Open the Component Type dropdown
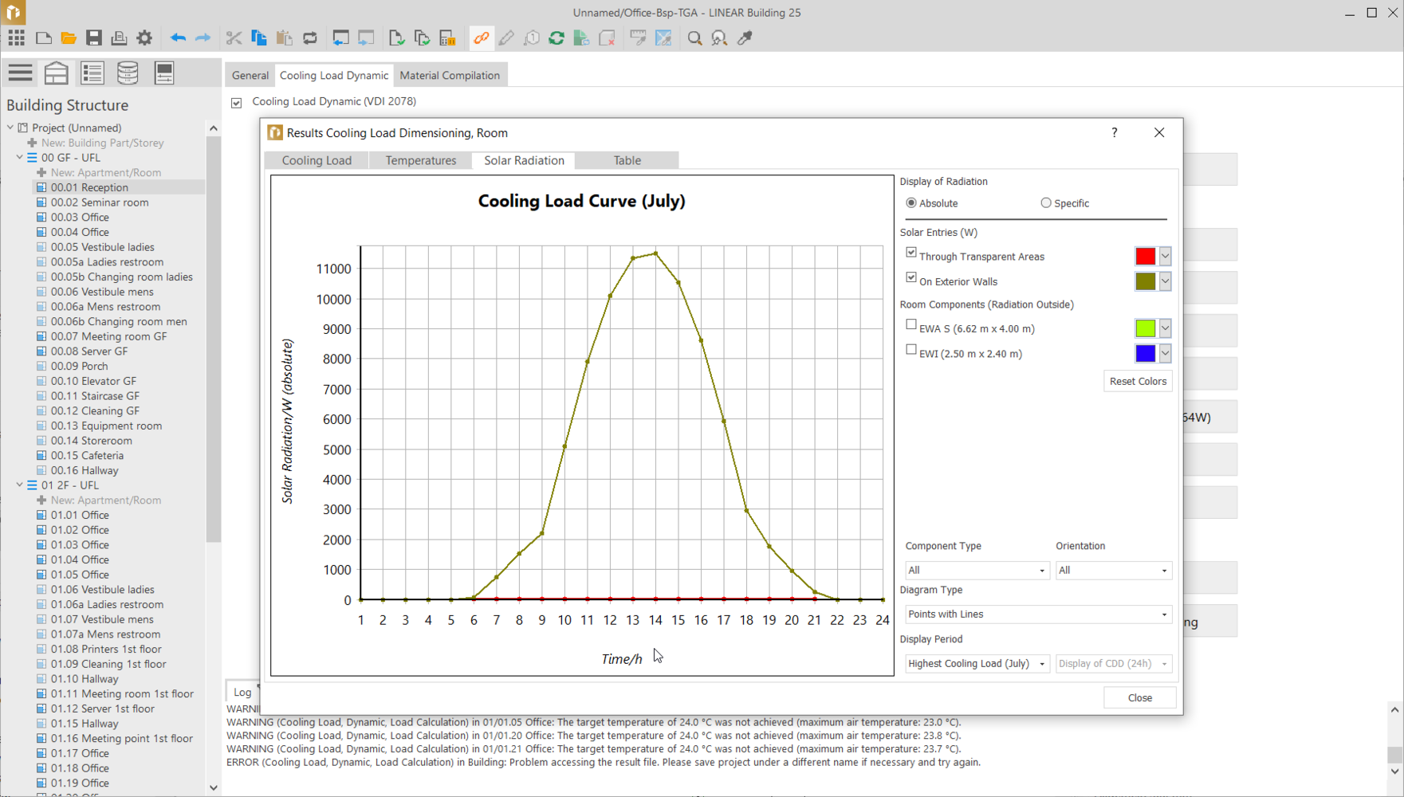Image resolution: width=1404 pixels, height=797 pixels. [x=976, y=571]
